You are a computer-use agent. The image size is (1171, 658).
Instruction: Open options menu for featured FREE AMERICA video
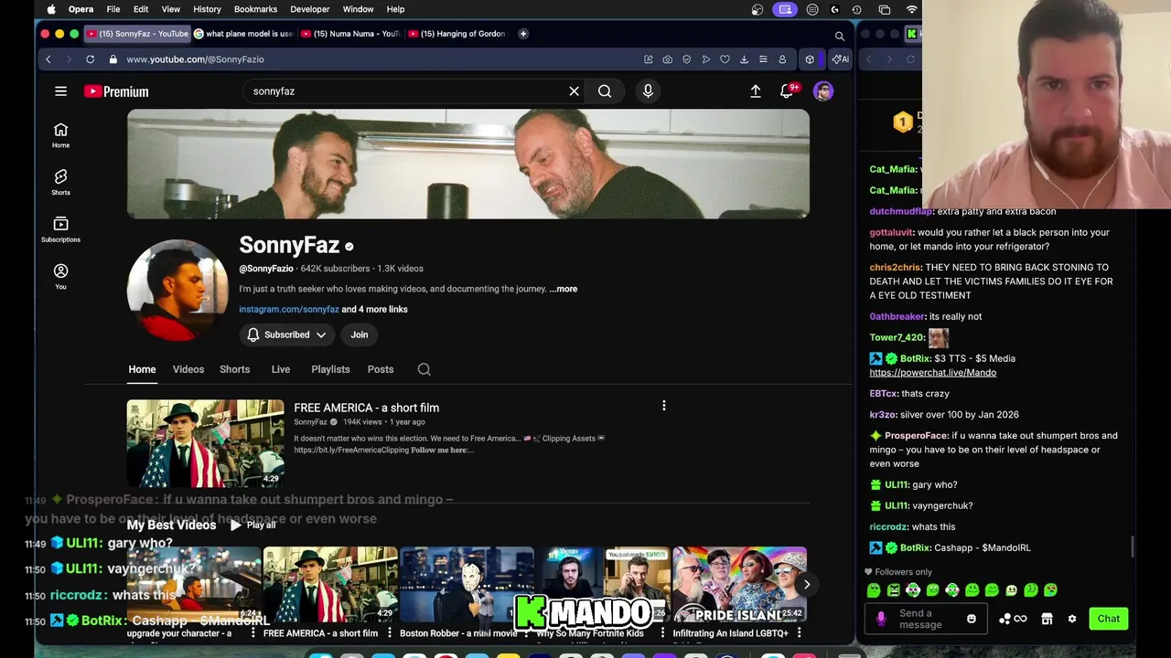coord(664,406)
